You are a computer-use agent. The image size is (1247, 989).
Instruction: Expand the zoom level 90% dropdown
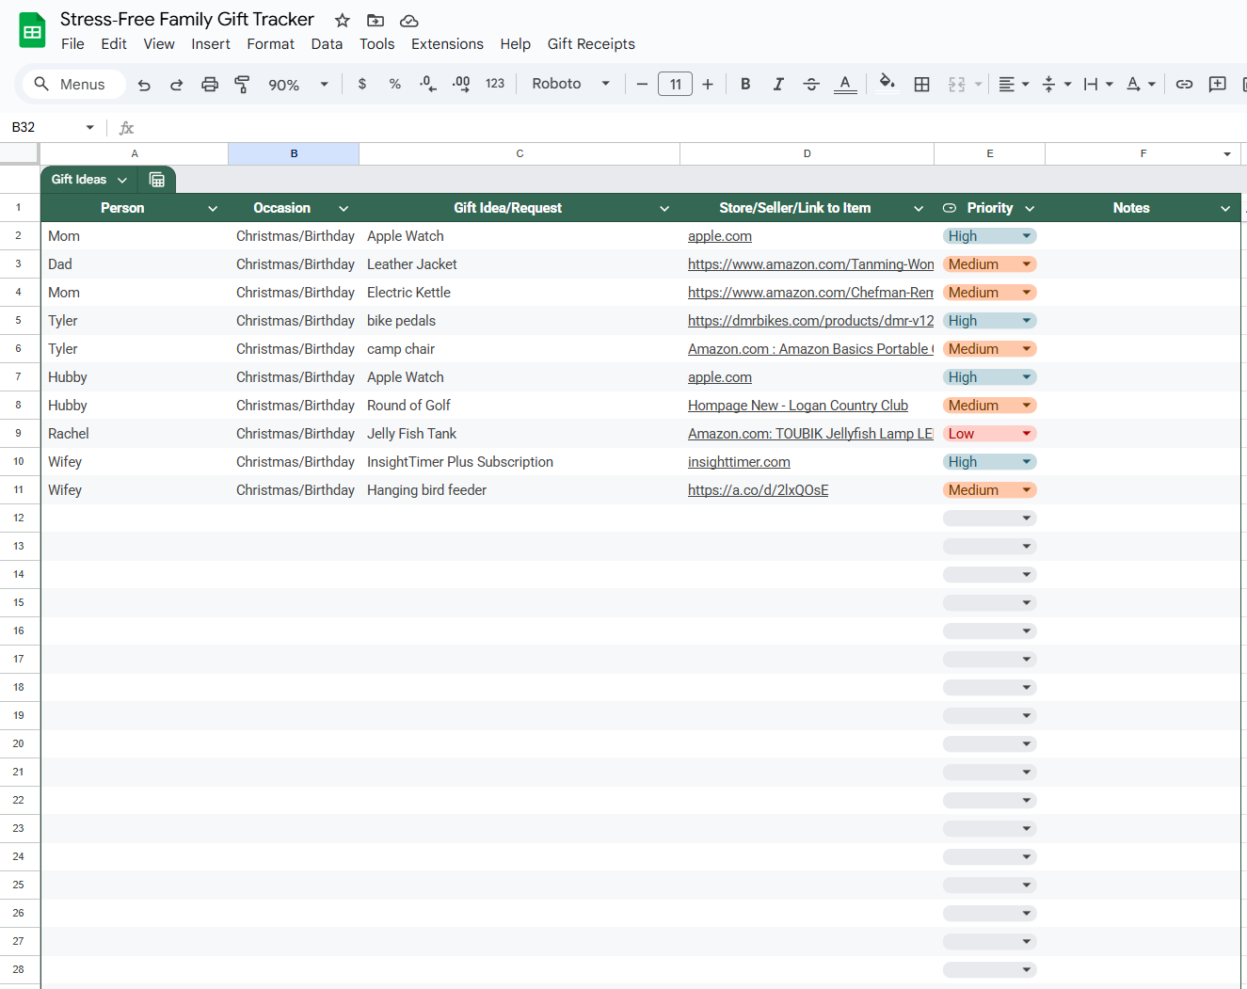(x=297, y=85)
